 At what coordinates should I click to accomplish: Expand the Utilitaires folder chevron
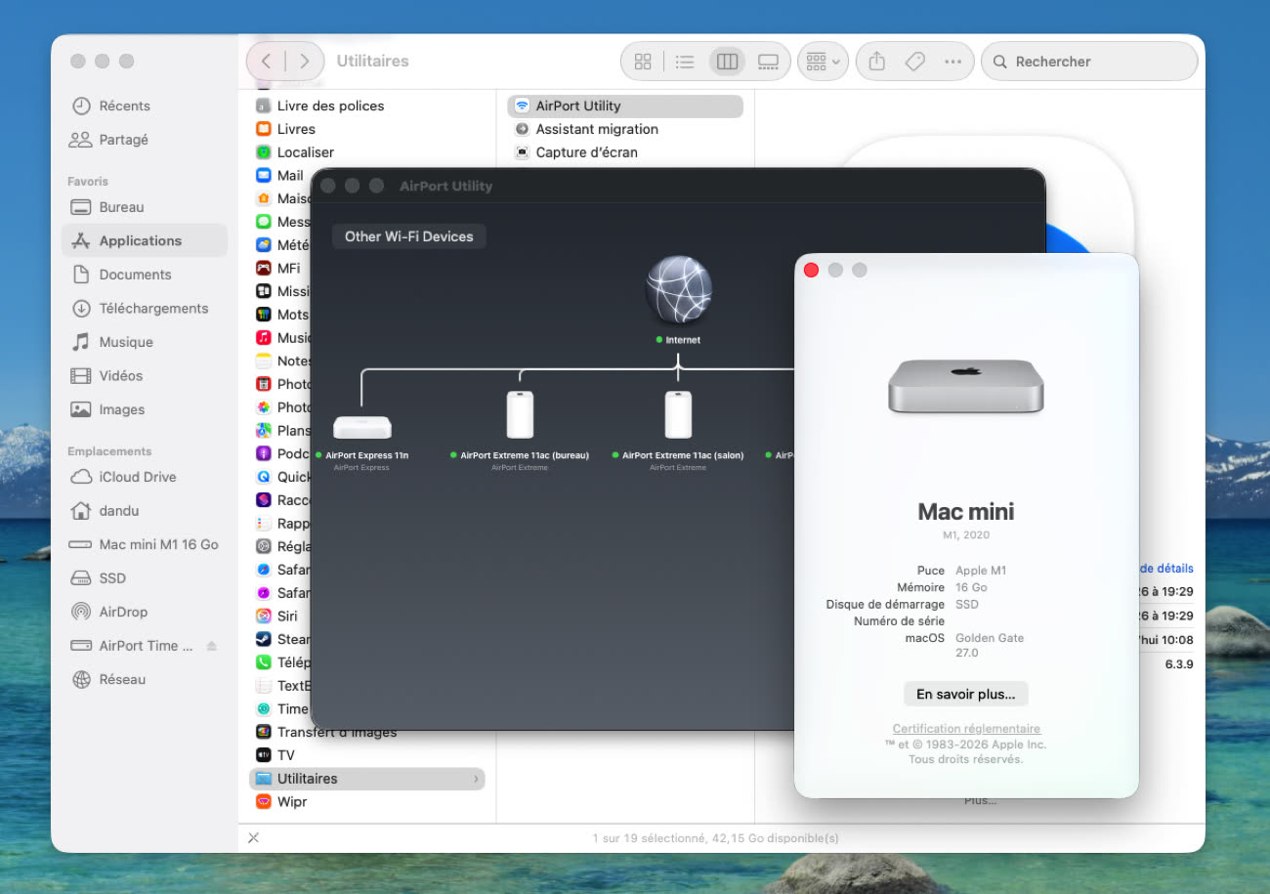476,779
